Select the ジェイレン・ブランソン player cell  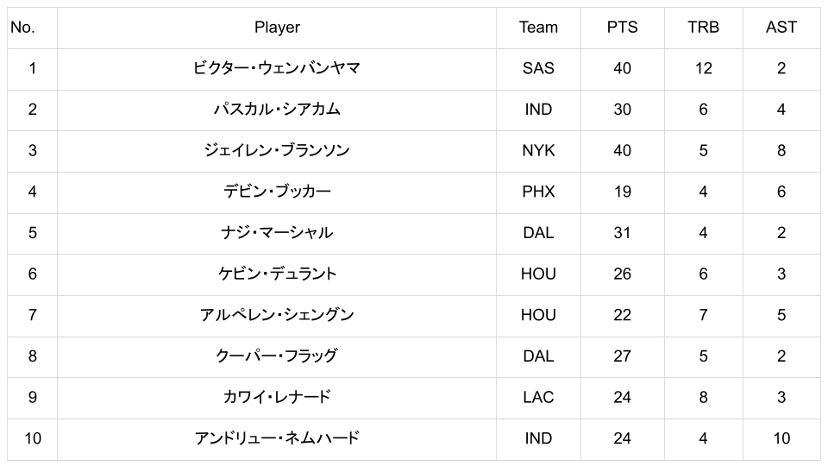[277, 150]
